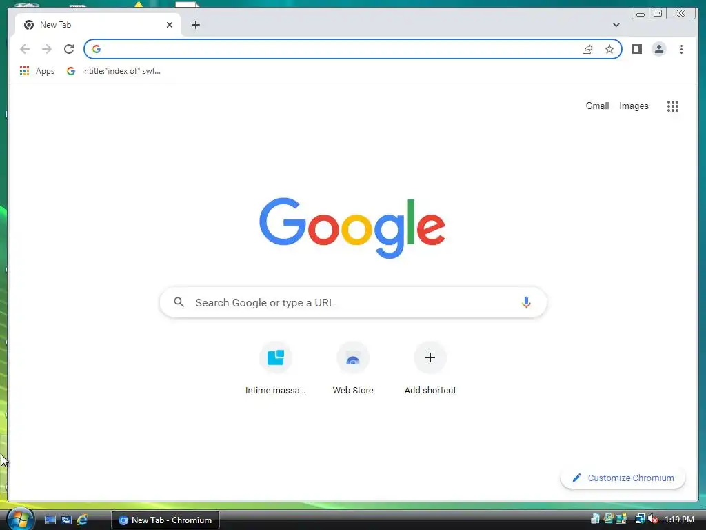This screenshot has height=530, width=706.
Task: Click the magnifier icon in search box
Action: pos(179,302)
